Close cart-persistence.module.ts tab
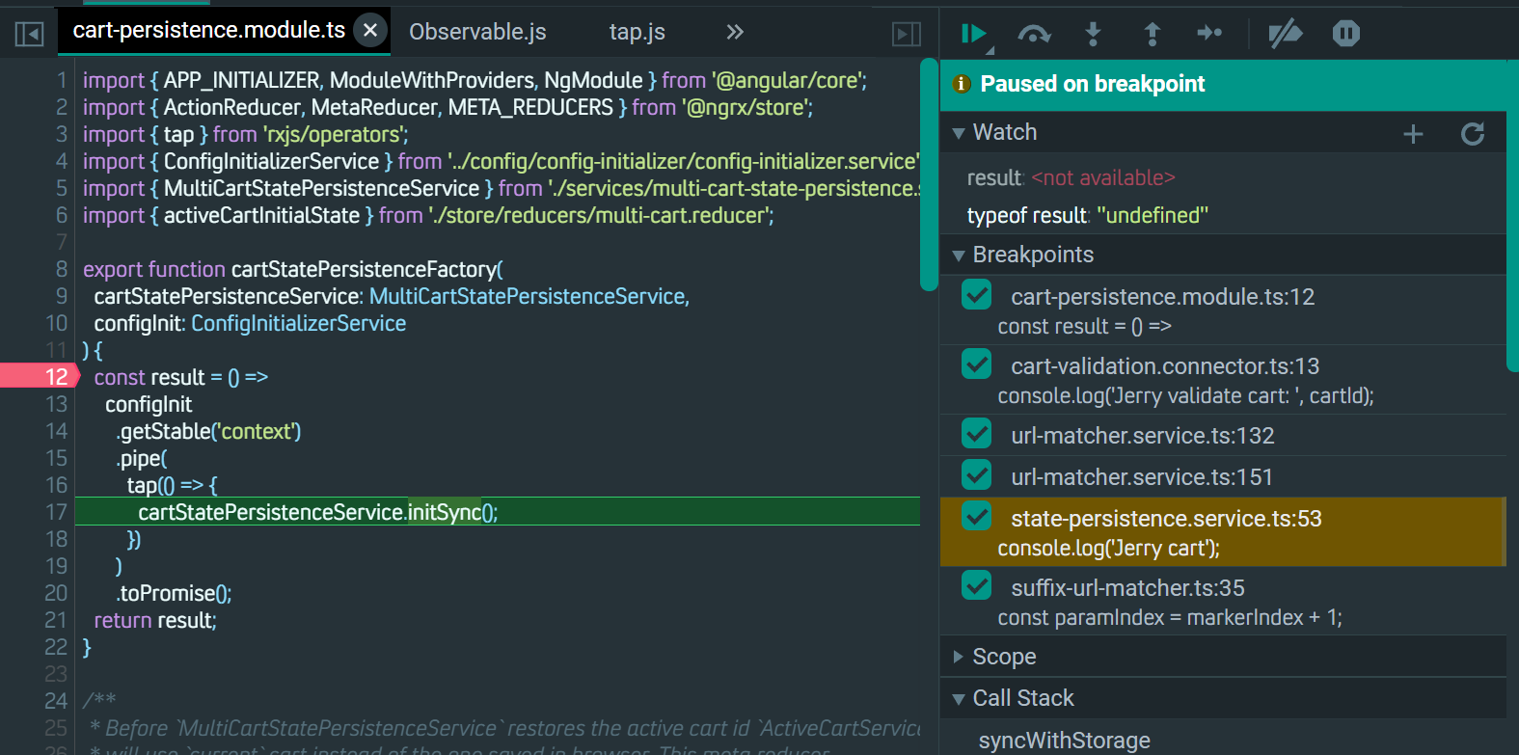This screenshot has width=1519, height=755. 370,30
